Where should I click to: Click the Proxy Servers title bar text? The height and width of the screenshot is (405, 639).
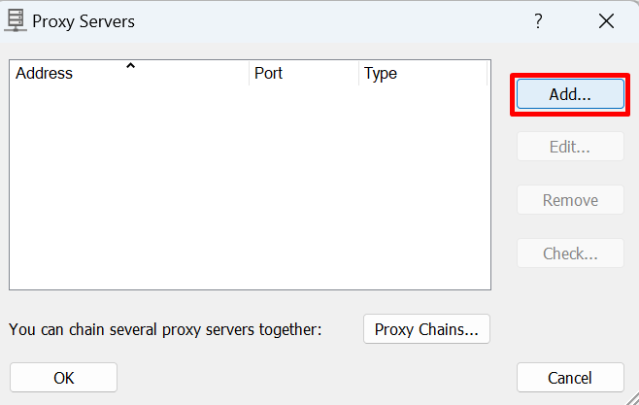point(84,21)
